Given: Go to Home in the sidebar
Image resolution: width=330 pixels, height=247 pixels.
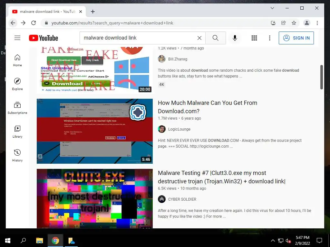Looking at the screenshot, I should 17,60.
